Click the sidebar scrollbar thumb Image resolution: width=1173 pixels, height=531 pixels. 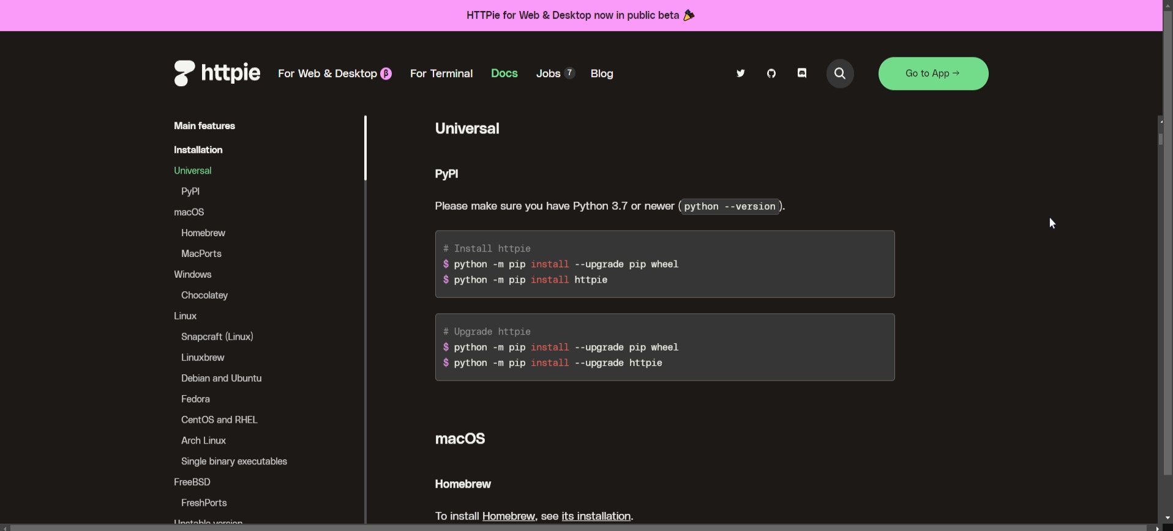[x=366, y=149]
